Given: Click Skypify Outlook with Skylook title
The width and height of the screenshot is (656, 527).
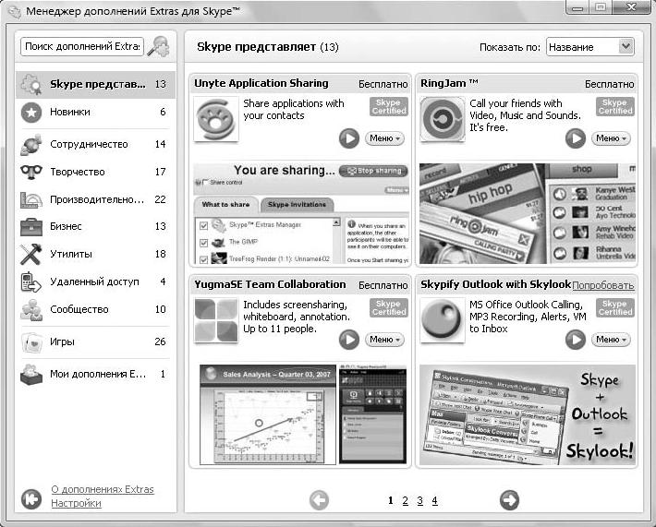Looking at the screenshot, I should click(496, 284).
